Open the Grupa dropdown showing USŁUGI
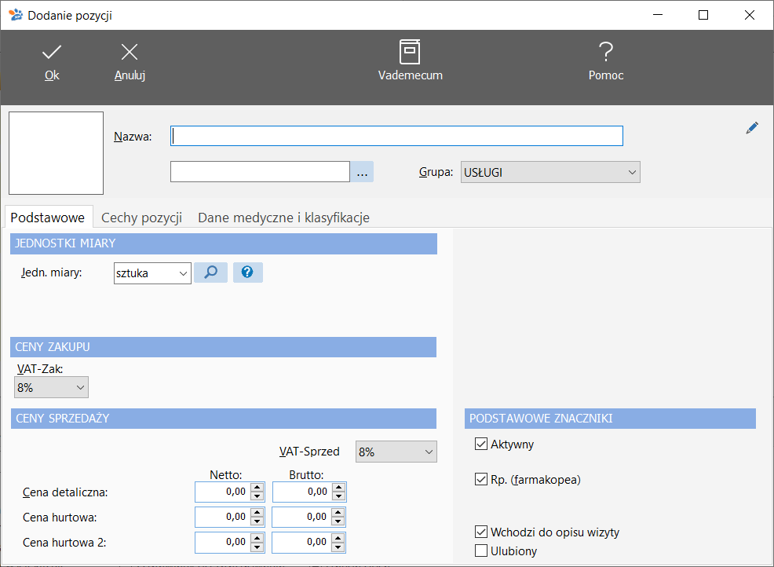Image resolution: width=774 pixels, height=567 pixels. [x=550, y=172]
